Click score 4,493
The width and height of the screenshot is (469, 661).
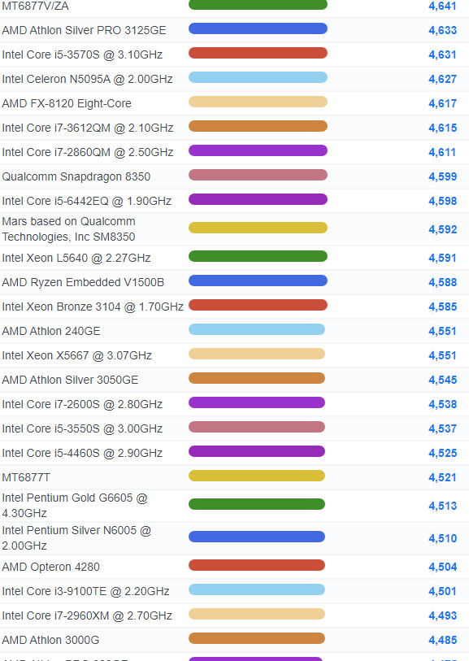pos(442,616)
